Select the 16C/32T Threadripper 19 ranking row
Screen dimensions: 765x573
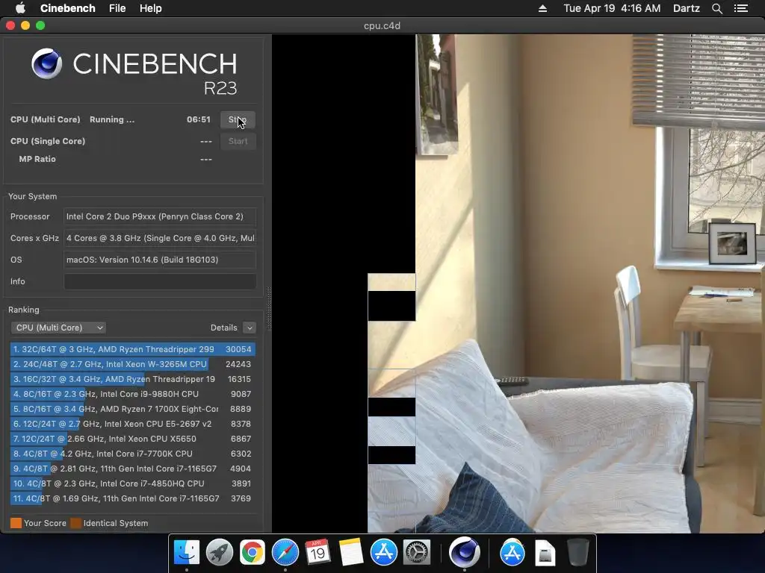click(x=133, y=379)
